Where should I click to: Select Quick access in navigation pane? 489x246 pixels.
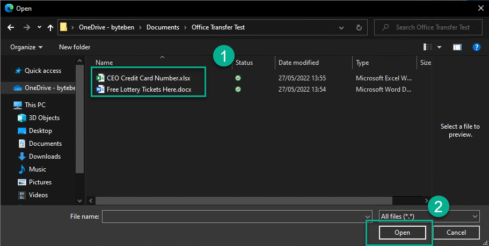(x=43, y=71)
